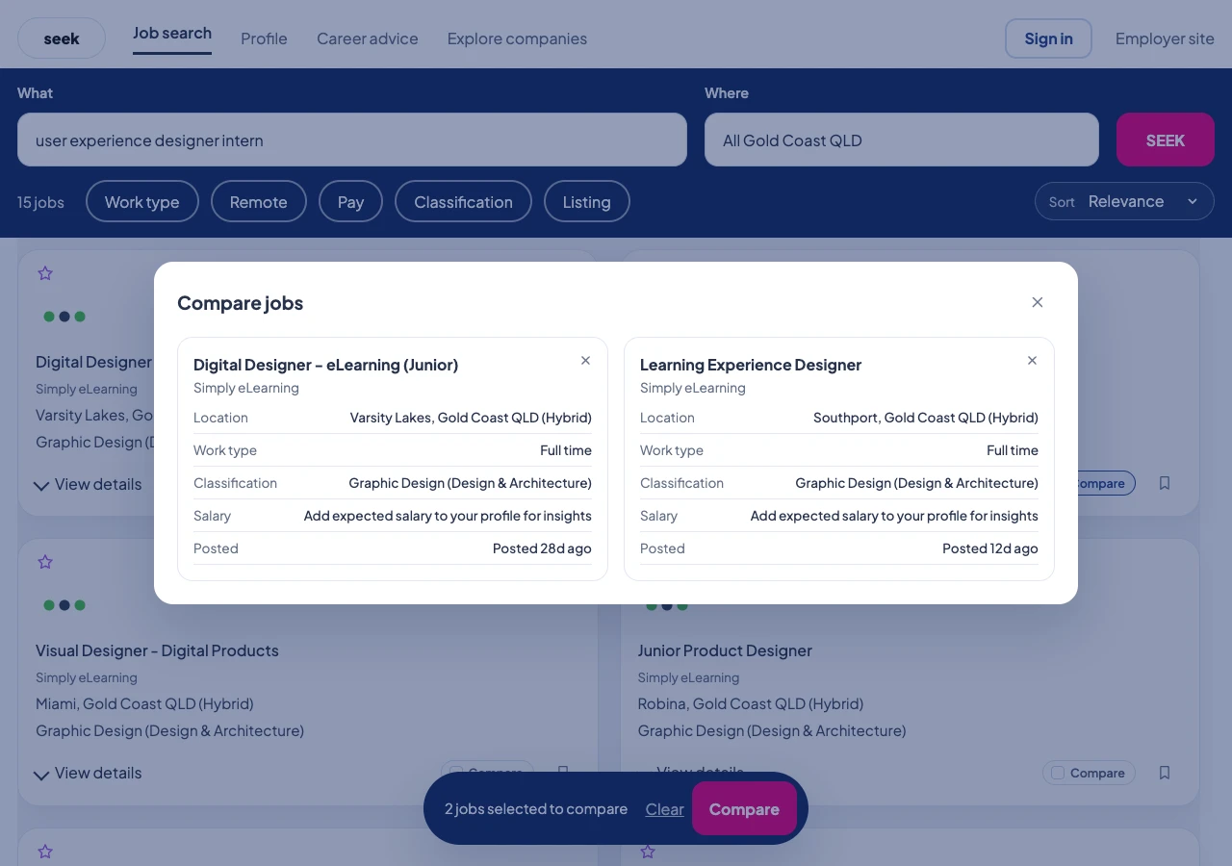1232x866 pixels.
Task: Focus the What keyword search field
Action: click(352, 140)
